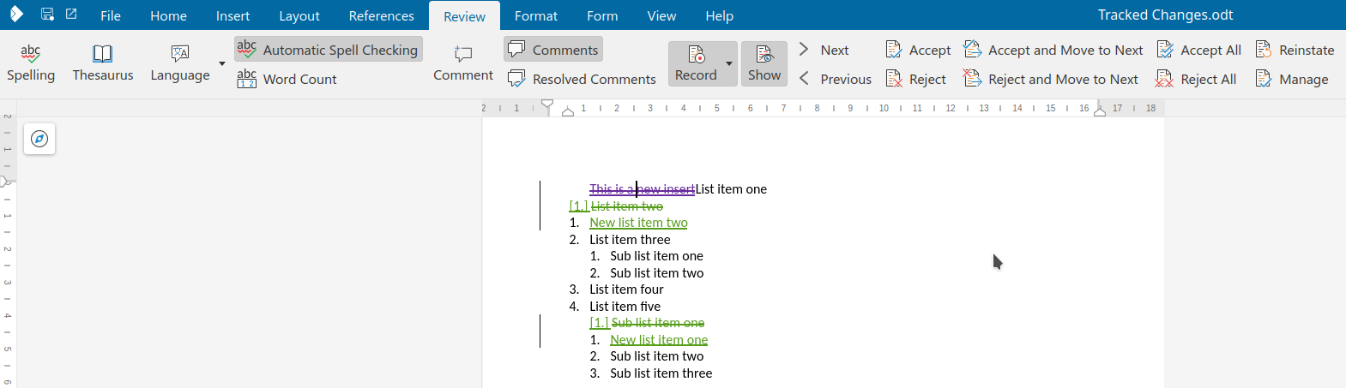Open the Layout tab
Viewport: 1346px width, 388px height.
click(299, 15)
